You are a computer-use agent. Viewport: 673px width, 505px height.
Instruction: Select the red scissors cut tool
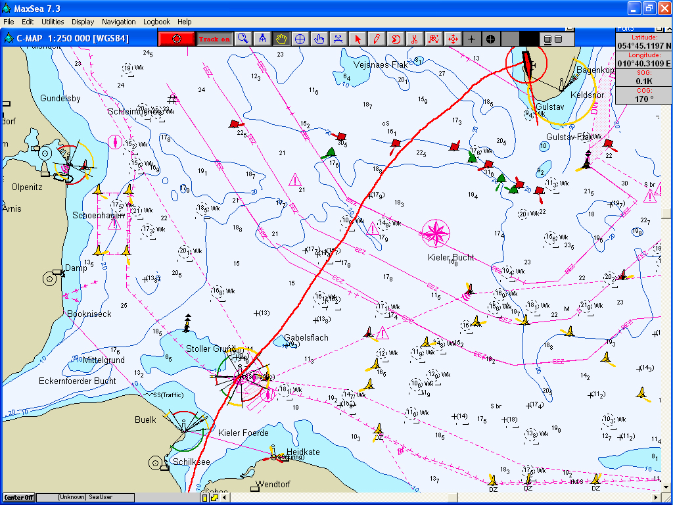(x=414, y=39)
